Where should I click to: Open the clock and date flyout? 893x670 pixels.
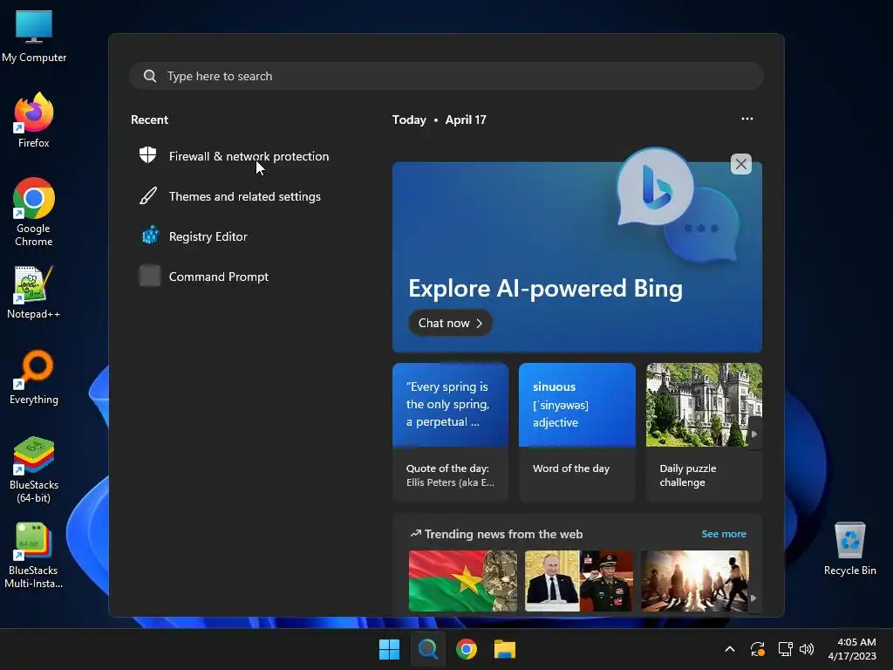pos(852,649)
